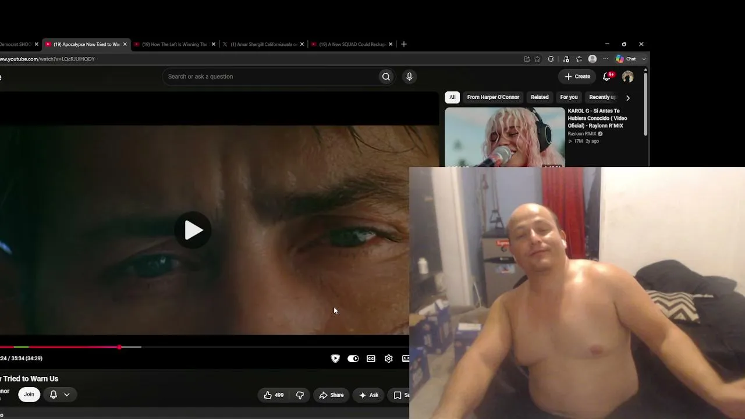The height and width of the screenshot is (419, 745).
Task: Click the browser toolbar icon right of extensions
Action: click(565, 59)
